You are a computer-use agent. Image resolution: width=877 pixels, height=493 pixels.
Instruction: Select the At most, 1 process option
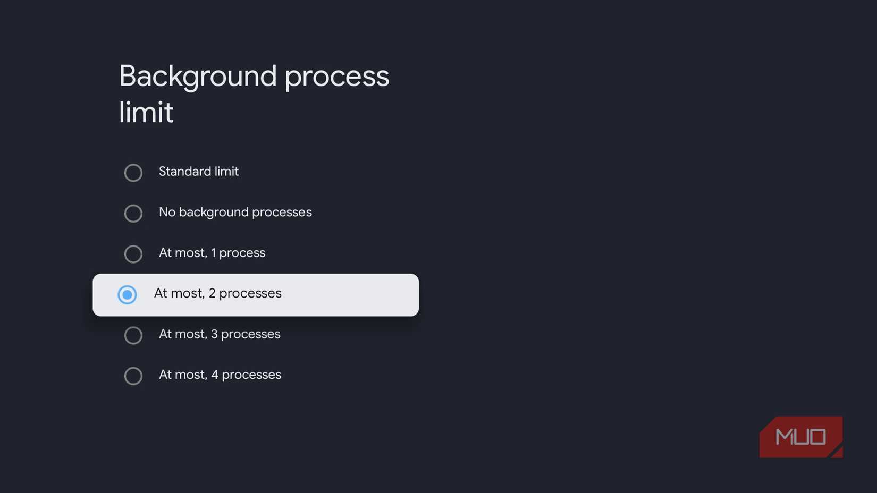click(133, 254)
